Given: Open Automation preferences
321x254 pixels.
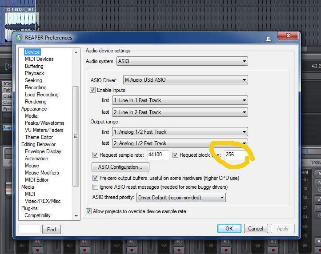Looking at the screenshot, I should coord(36,159).
